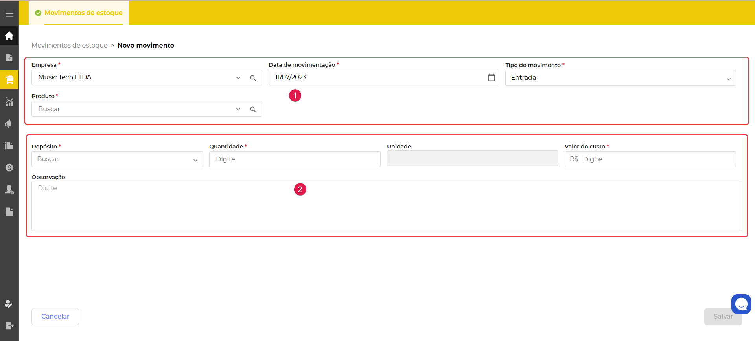Open the calendar date picker icon
Screen dimensions: 755x341
coord(491,77)
